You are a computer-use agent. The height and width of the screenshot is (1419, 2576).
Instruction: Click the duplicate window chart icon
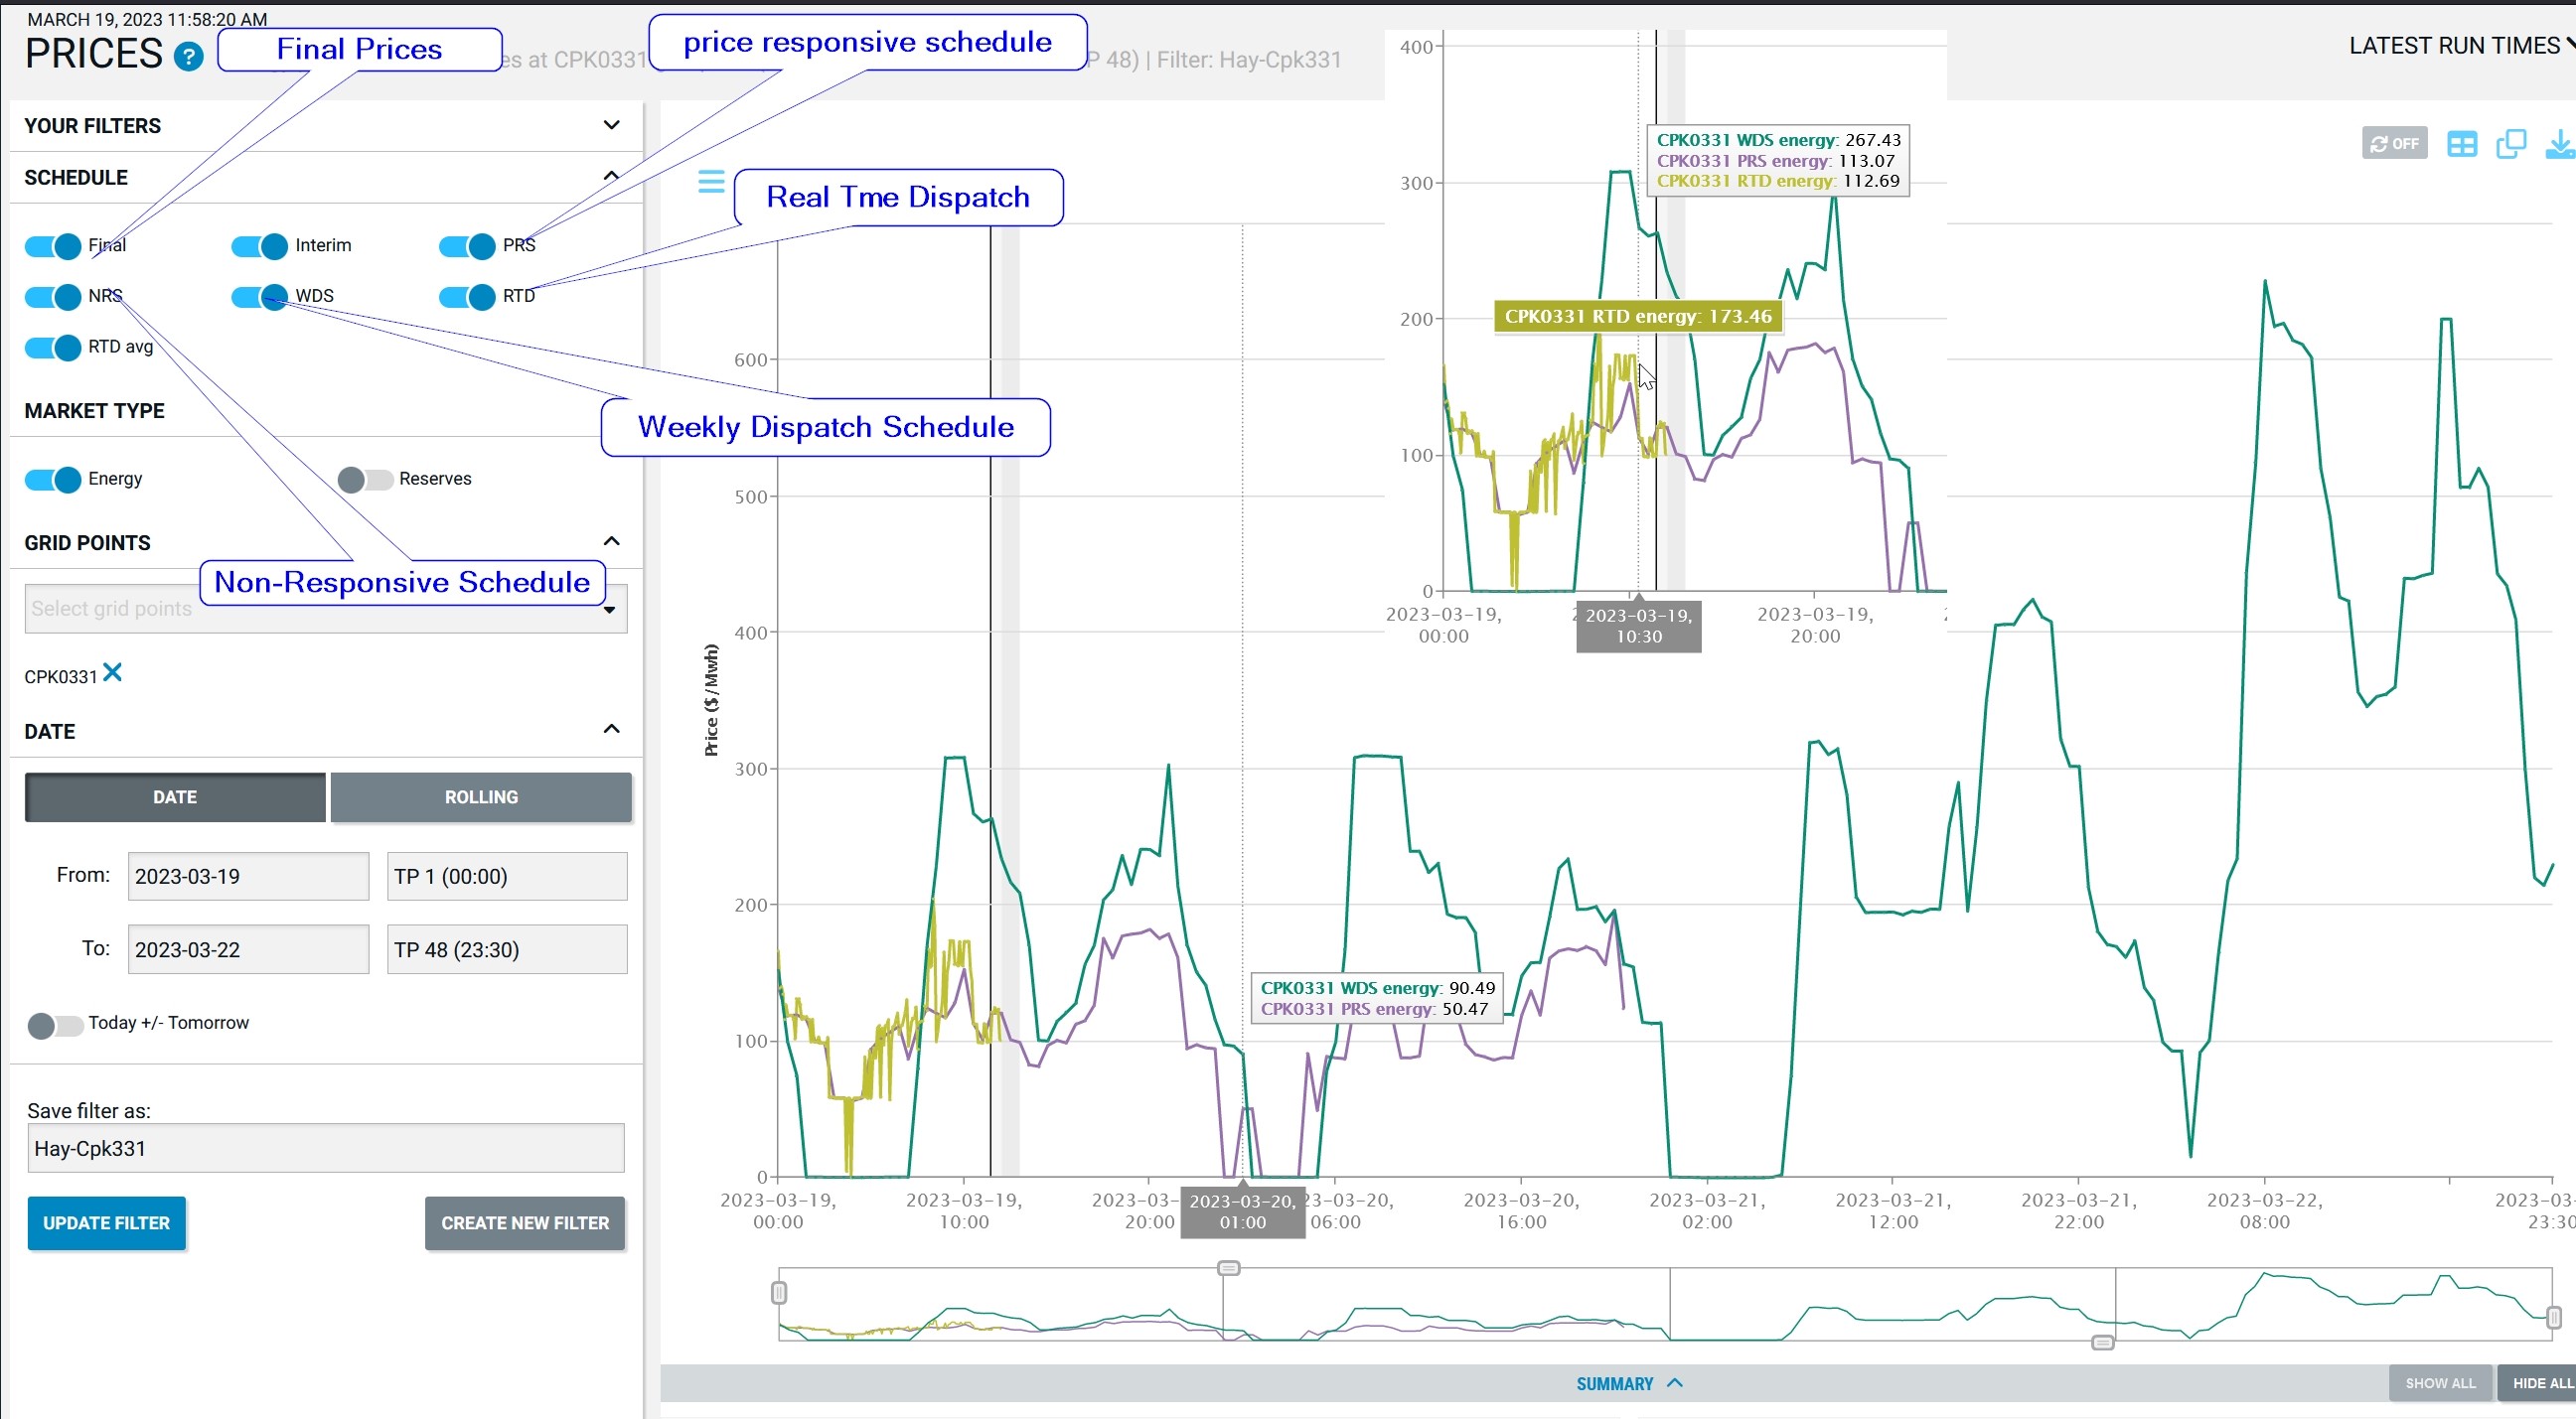click(2510, 144)
